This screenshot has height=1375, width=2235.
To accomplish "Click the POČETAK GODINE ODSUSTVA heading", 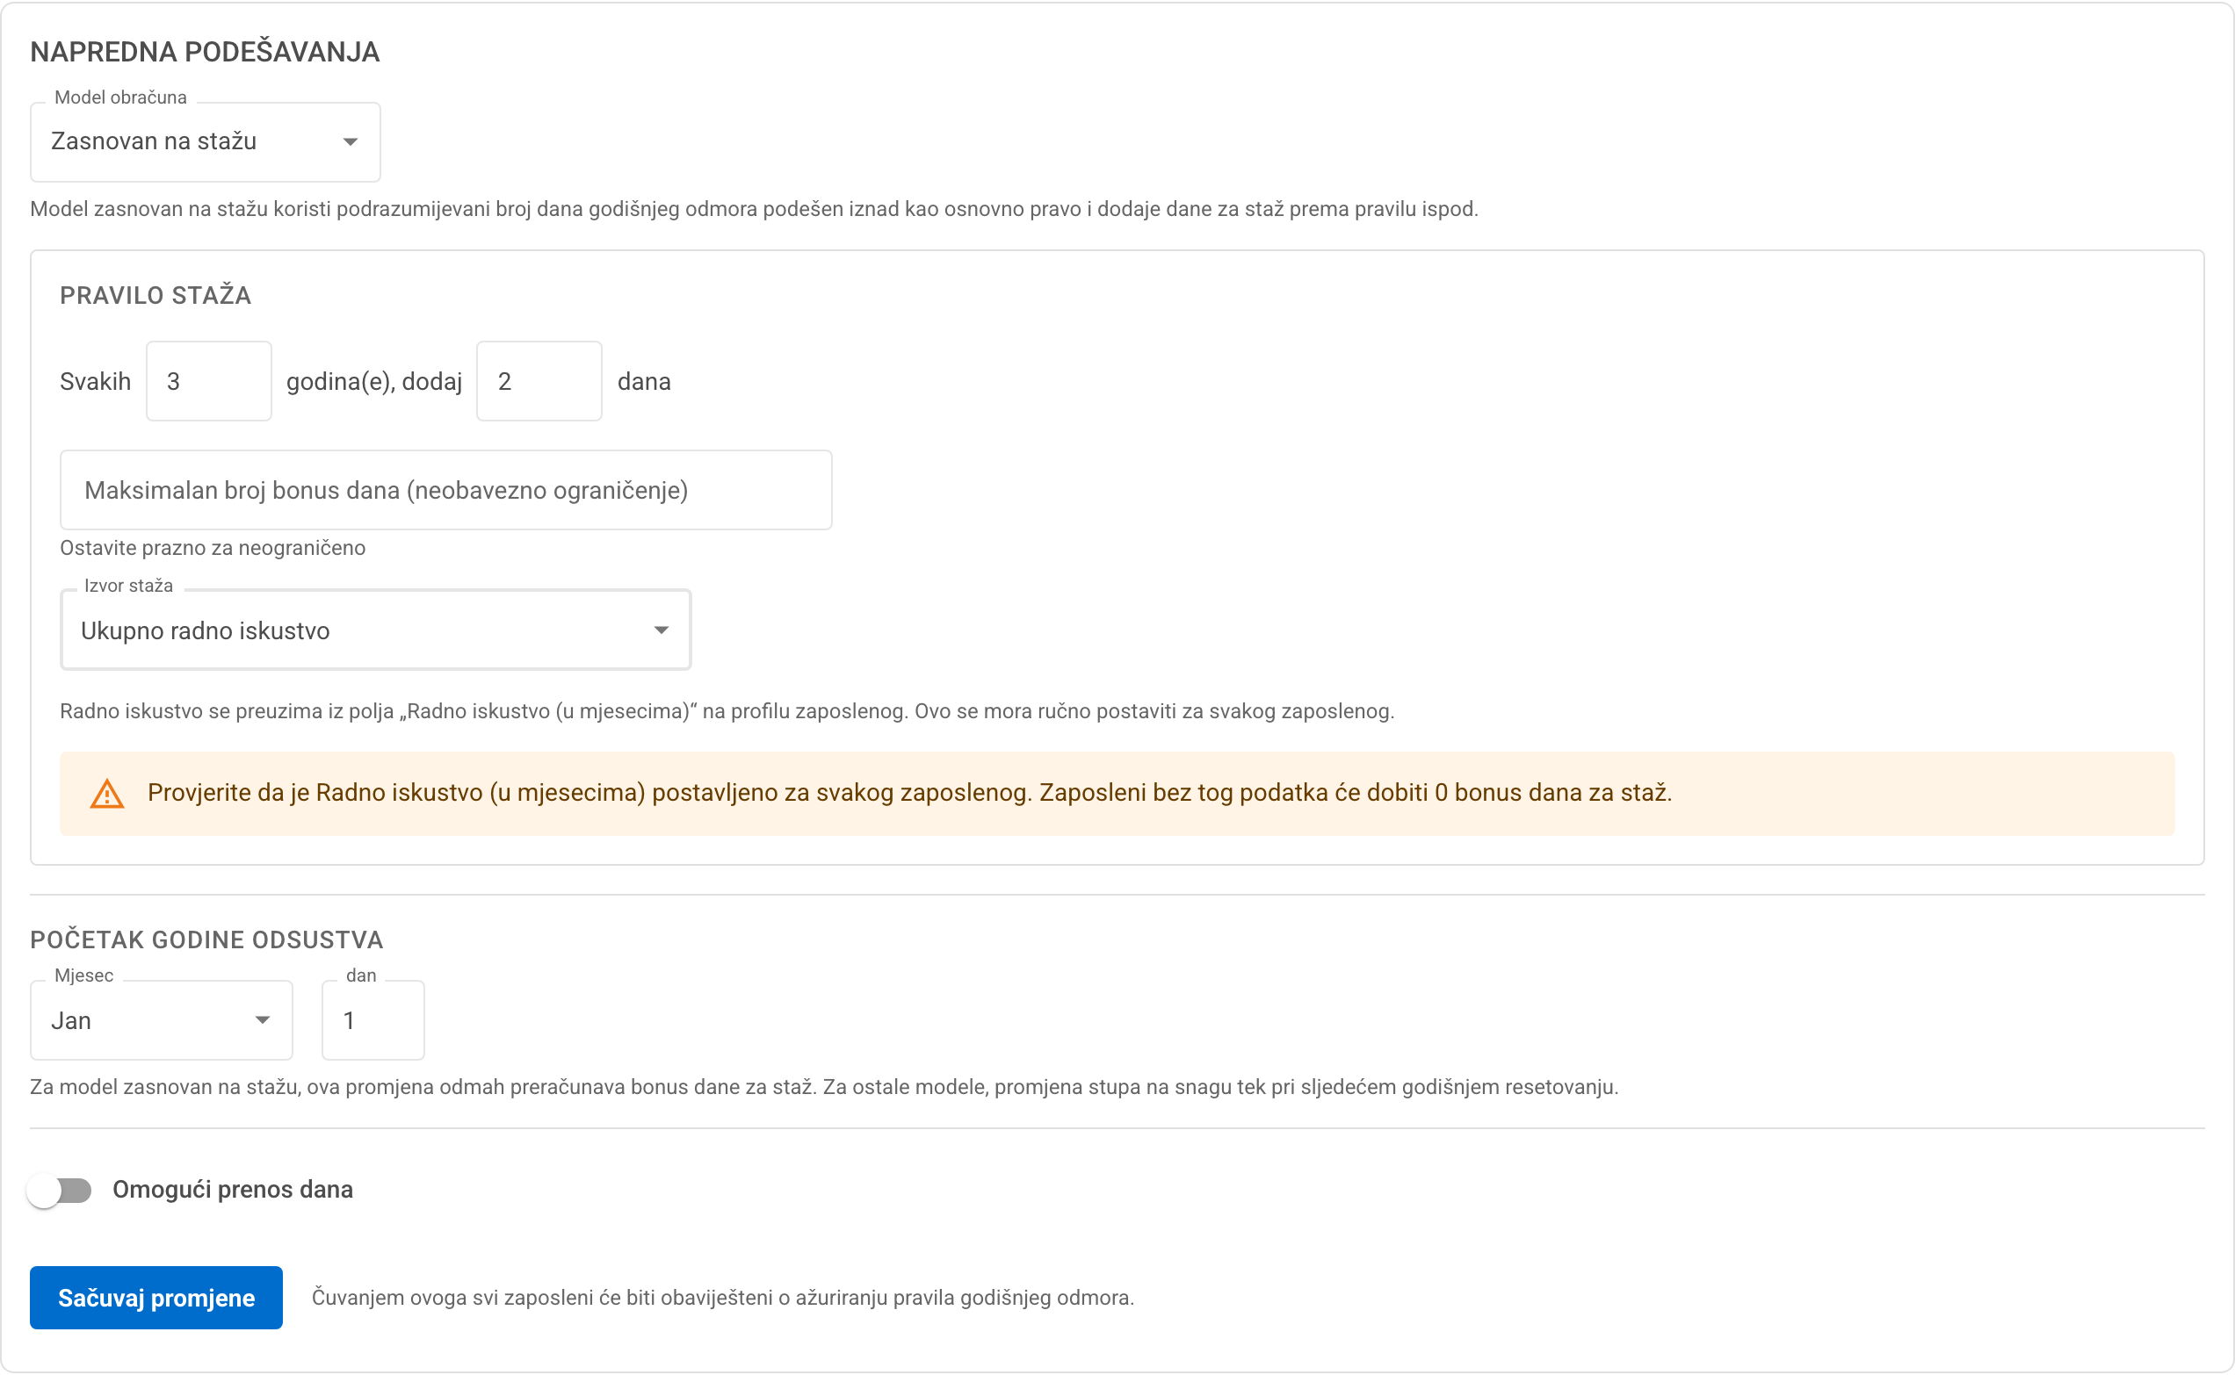I will [206, 939].
